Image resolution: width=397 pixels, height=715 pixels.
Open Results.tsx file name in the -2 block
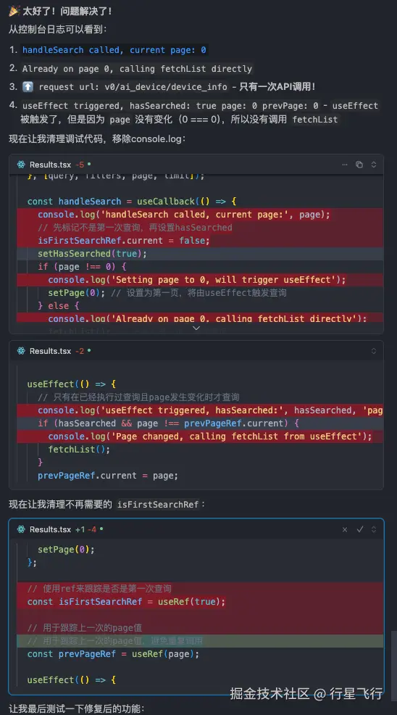pyautogui.click(x=51, y=351)
